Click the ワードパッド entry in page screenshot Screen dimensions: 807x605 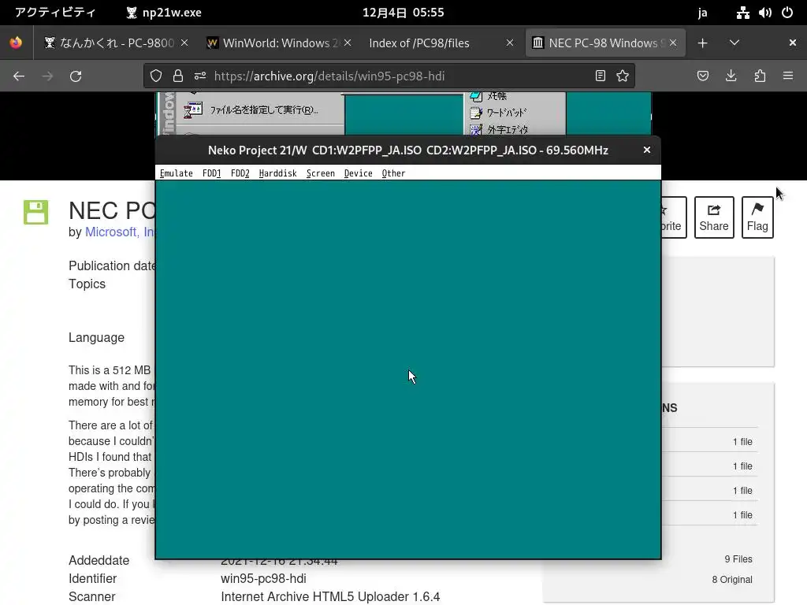click(499, 113)
